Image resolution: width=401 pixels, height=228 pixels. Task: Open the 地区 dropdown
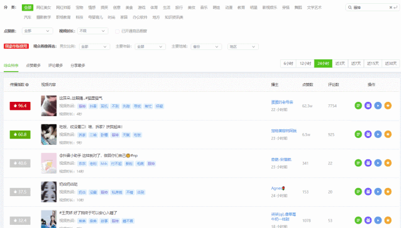[243, 47]
